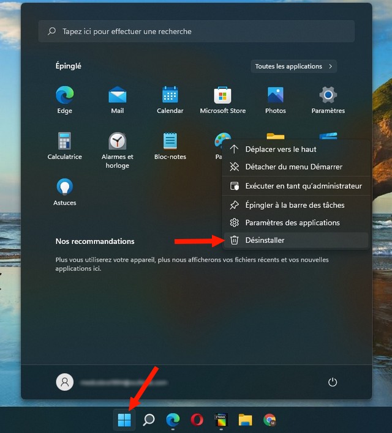Image resolution: width=392 pixels, height=433 pixels.
Task: Click the blurred account email name
Action: [124, 382]
